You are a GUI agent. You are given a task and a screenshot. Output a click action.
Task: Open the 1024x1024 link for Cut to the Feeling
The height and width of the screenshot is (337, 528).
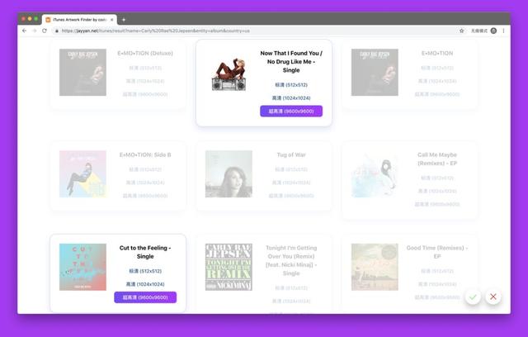[145, 284]
